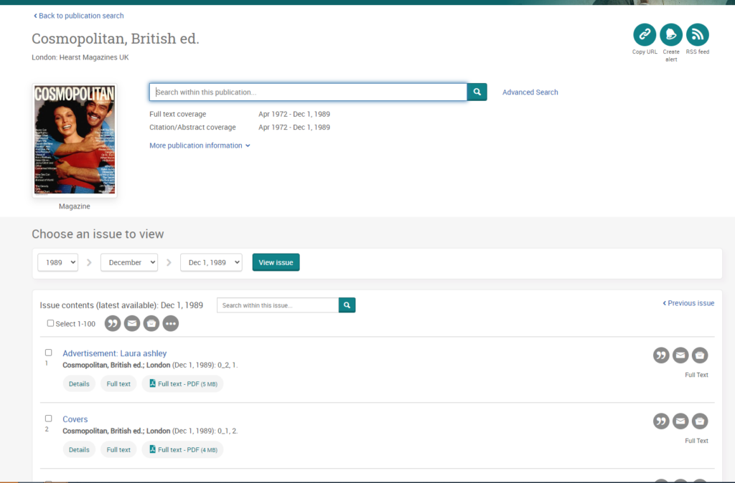Click the issue search magnifier button
Screen dimensions: 735x483
click(x=347, y=305)
